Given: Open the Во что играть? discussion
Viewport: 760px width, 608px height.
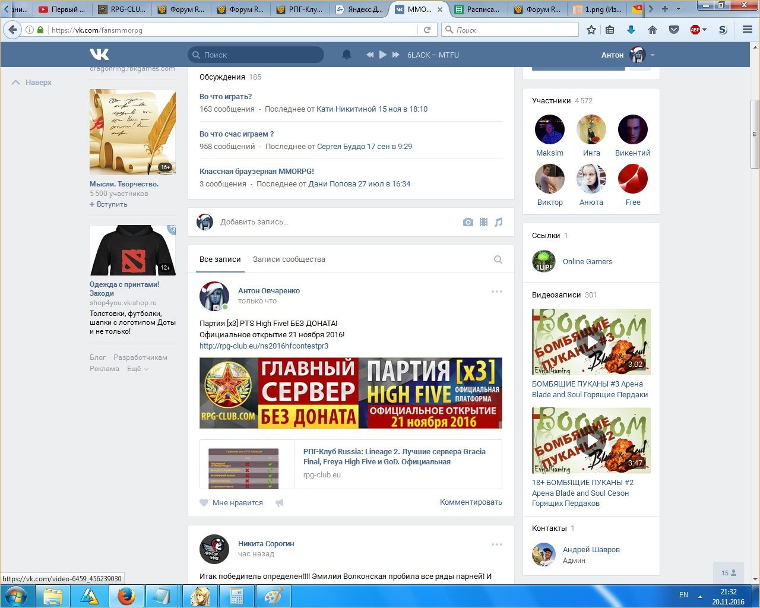Looking at the screenshot, I should pyautogui.click(x=226, y=97).
